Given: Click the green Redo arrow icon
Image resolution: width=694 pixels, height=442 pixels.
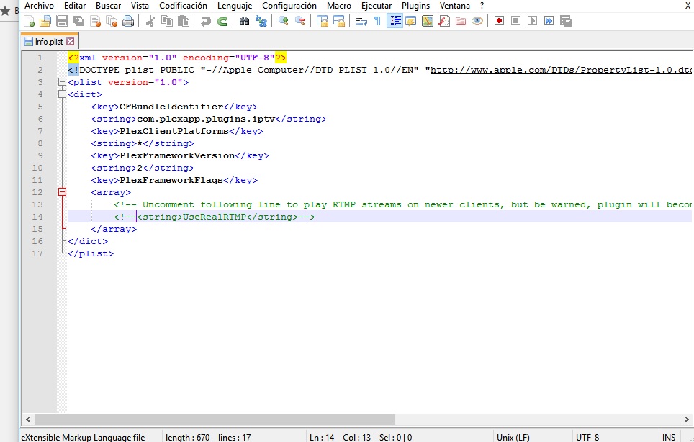Looking at the screenshot, I should coord(222,21).
